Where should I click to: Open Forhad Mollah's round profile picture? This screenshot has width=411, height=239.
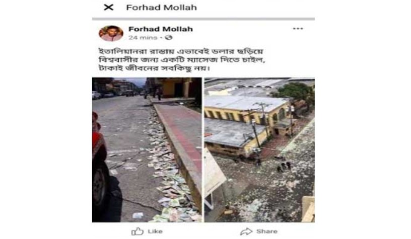click(111, 33)
